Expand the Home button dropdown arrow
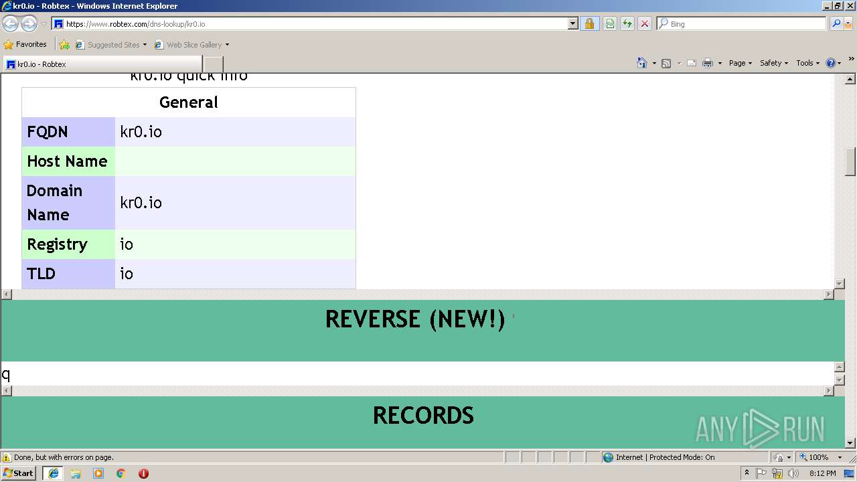 coord(654,63)
